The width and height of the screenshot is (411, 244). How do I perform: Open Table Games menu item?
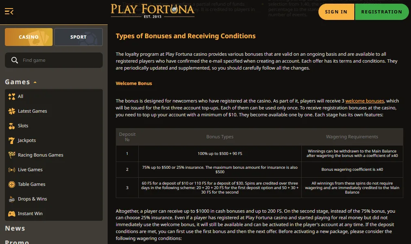click(54, 184)
